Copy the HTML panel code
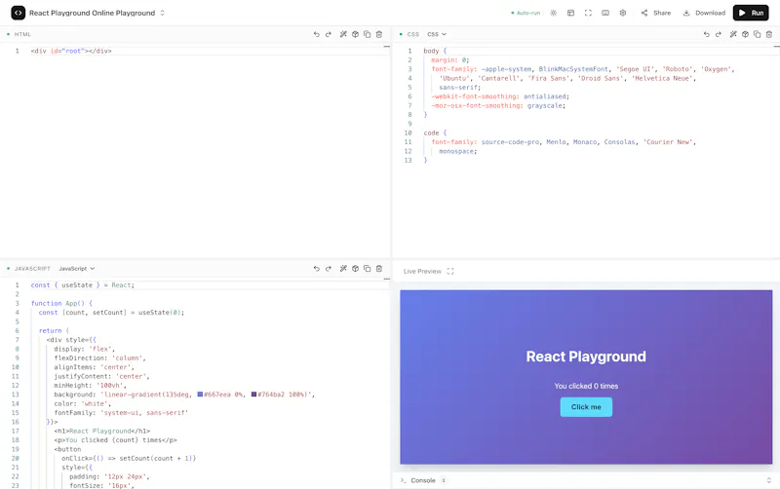The width and height of the screenshot is (780, 489). click(368, 34)
